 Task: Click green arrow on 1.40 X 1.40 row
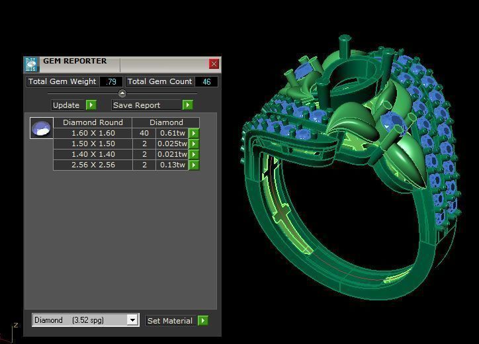(194, 155)
